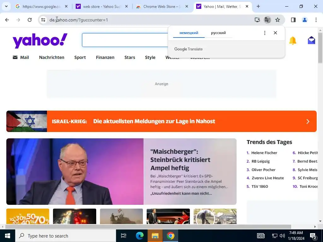
Task: Open site information icon in address bar
Action: pos(43,20)
